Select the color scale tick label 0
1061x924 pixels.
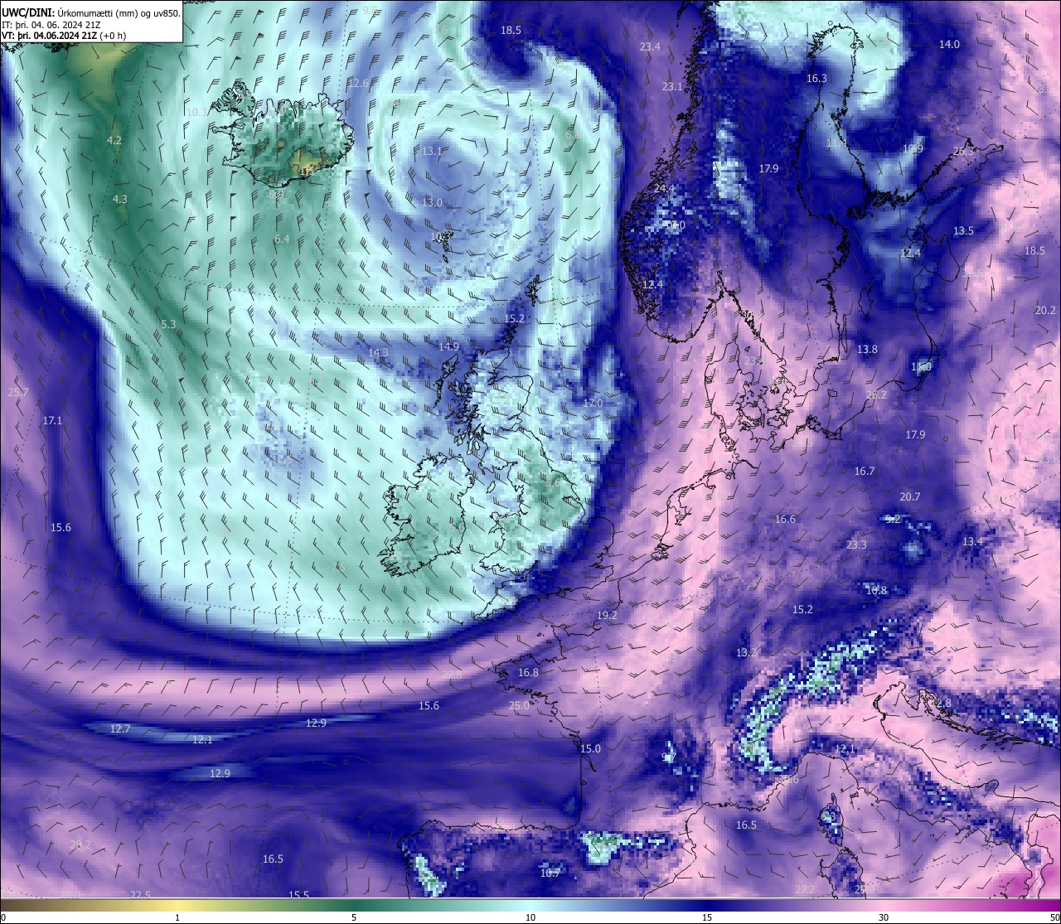pyautogui.click(x=3, y=917)
